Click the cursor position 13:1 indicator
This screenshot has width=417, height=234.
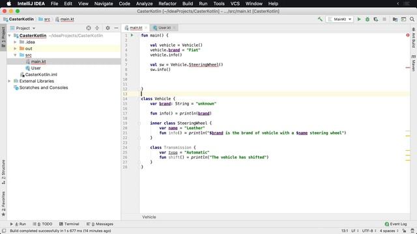(x=345, y=231)
